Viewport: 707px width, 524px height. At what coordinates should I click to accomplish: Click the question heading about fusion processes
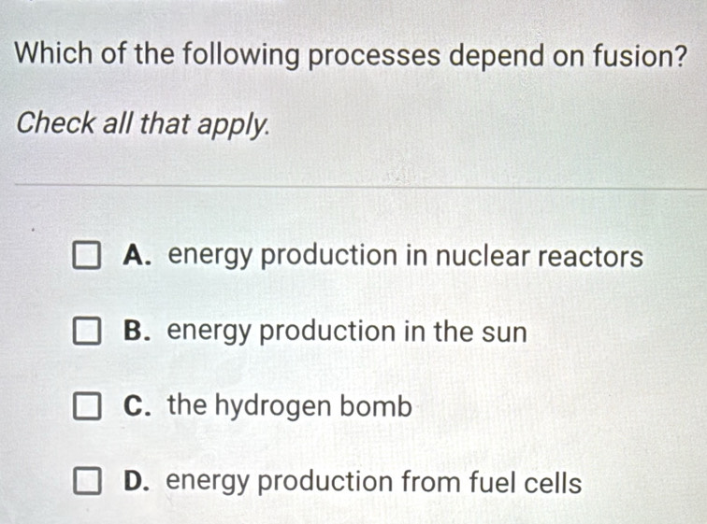352,56
